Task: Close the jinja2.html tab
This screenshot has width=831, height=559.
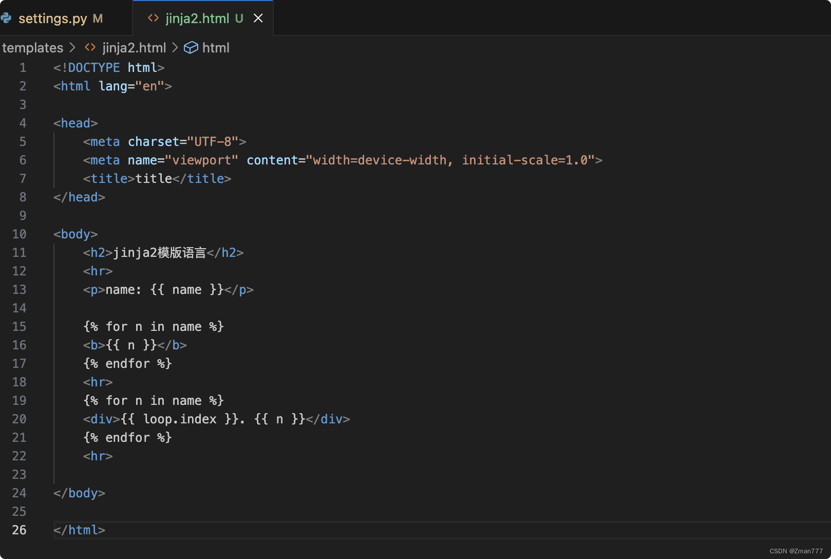Action: 258,18
